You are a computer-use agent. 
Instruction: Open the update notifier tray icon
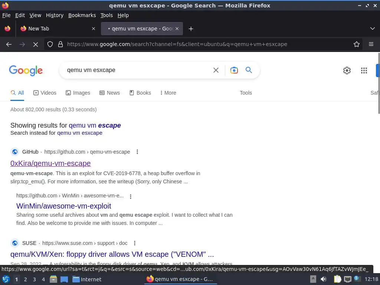[x=357, y=279]
